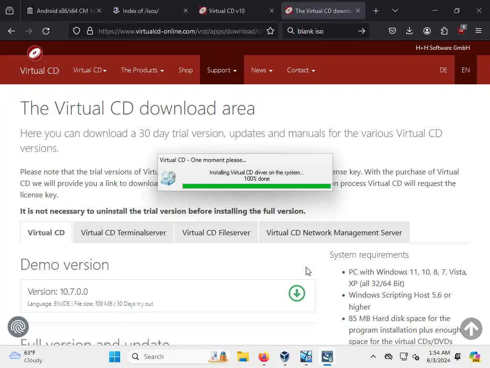This screenshot has width=490, height=368.
Task: Open the extensions puzzle icon
Action: click(x=444, y=31)
